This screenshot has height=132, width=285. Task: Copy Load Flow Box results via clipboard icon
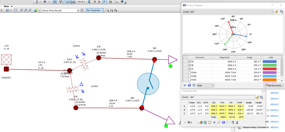coord(209,122)
